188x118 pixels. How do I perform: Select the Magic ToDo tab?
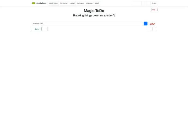[x=53, y=3]
